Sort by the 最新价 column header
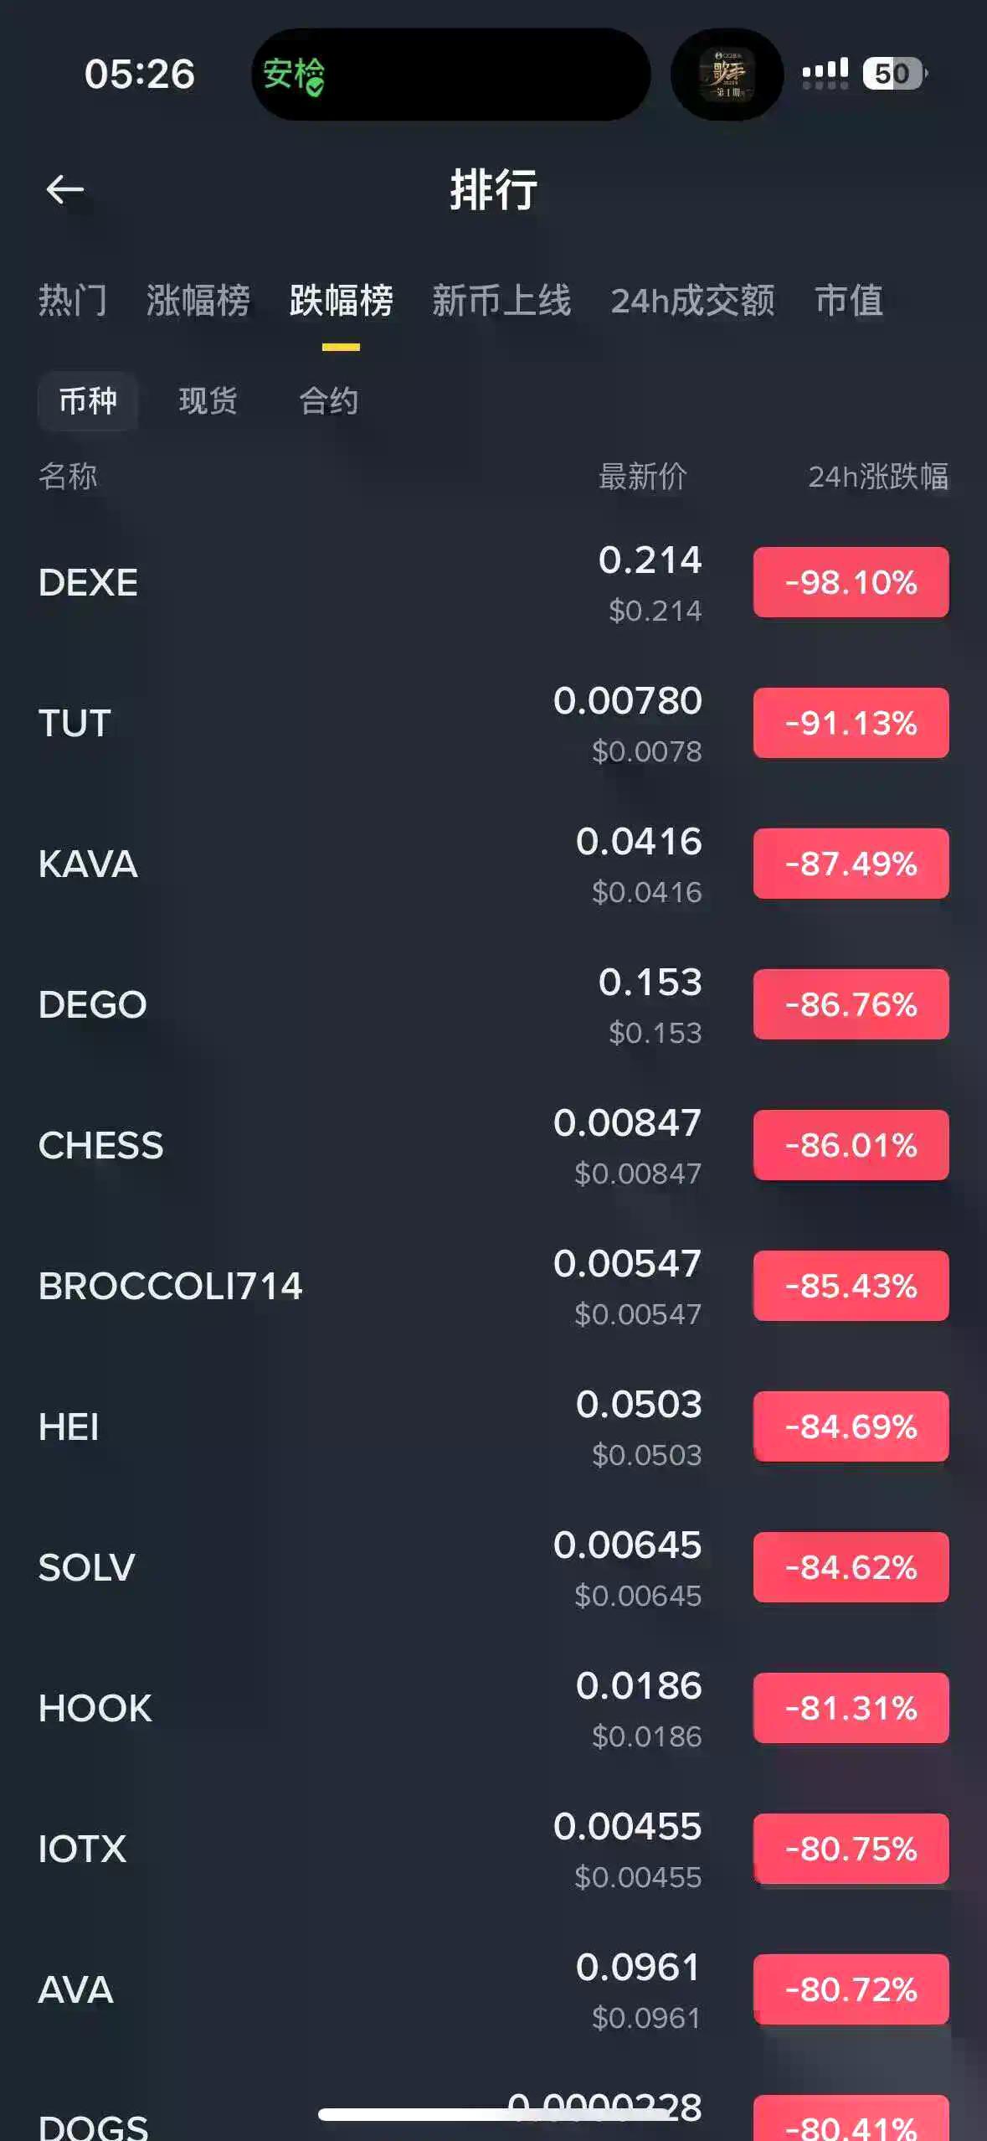The image size is (987, 2141). coord(642,477)
